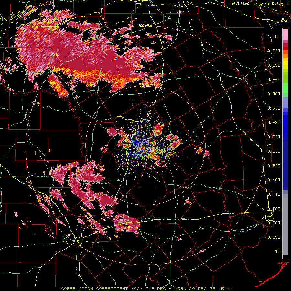Click the 0.840 legend value
The width and height of the screenshot is (291, 291).
click(274, 80)
